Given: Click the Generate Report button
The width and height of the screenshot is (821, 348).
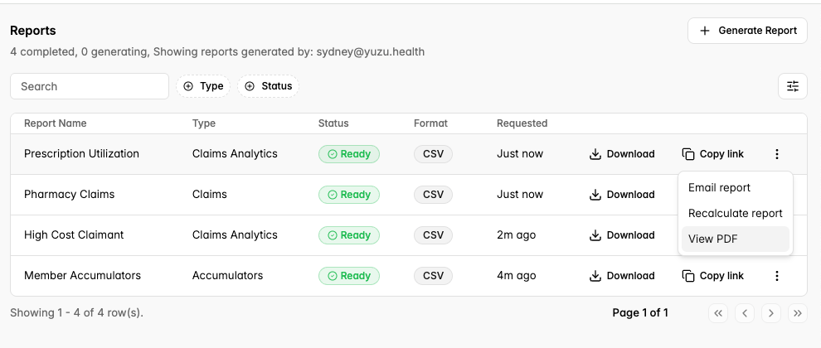Looking at the screenshot, I should point(747,31).
